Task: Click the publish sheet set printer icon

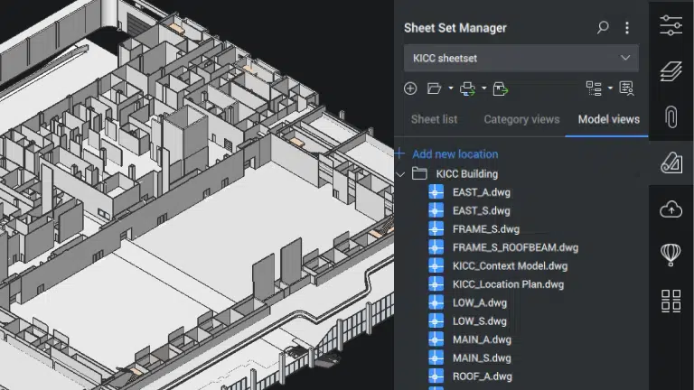Action: pyautogui.click(x=468, y=88)
